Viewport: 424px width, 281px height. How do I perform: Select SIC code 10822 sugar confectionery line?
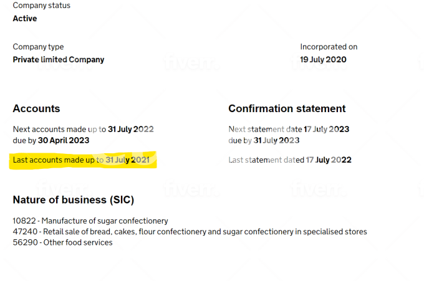click(90, 221)
